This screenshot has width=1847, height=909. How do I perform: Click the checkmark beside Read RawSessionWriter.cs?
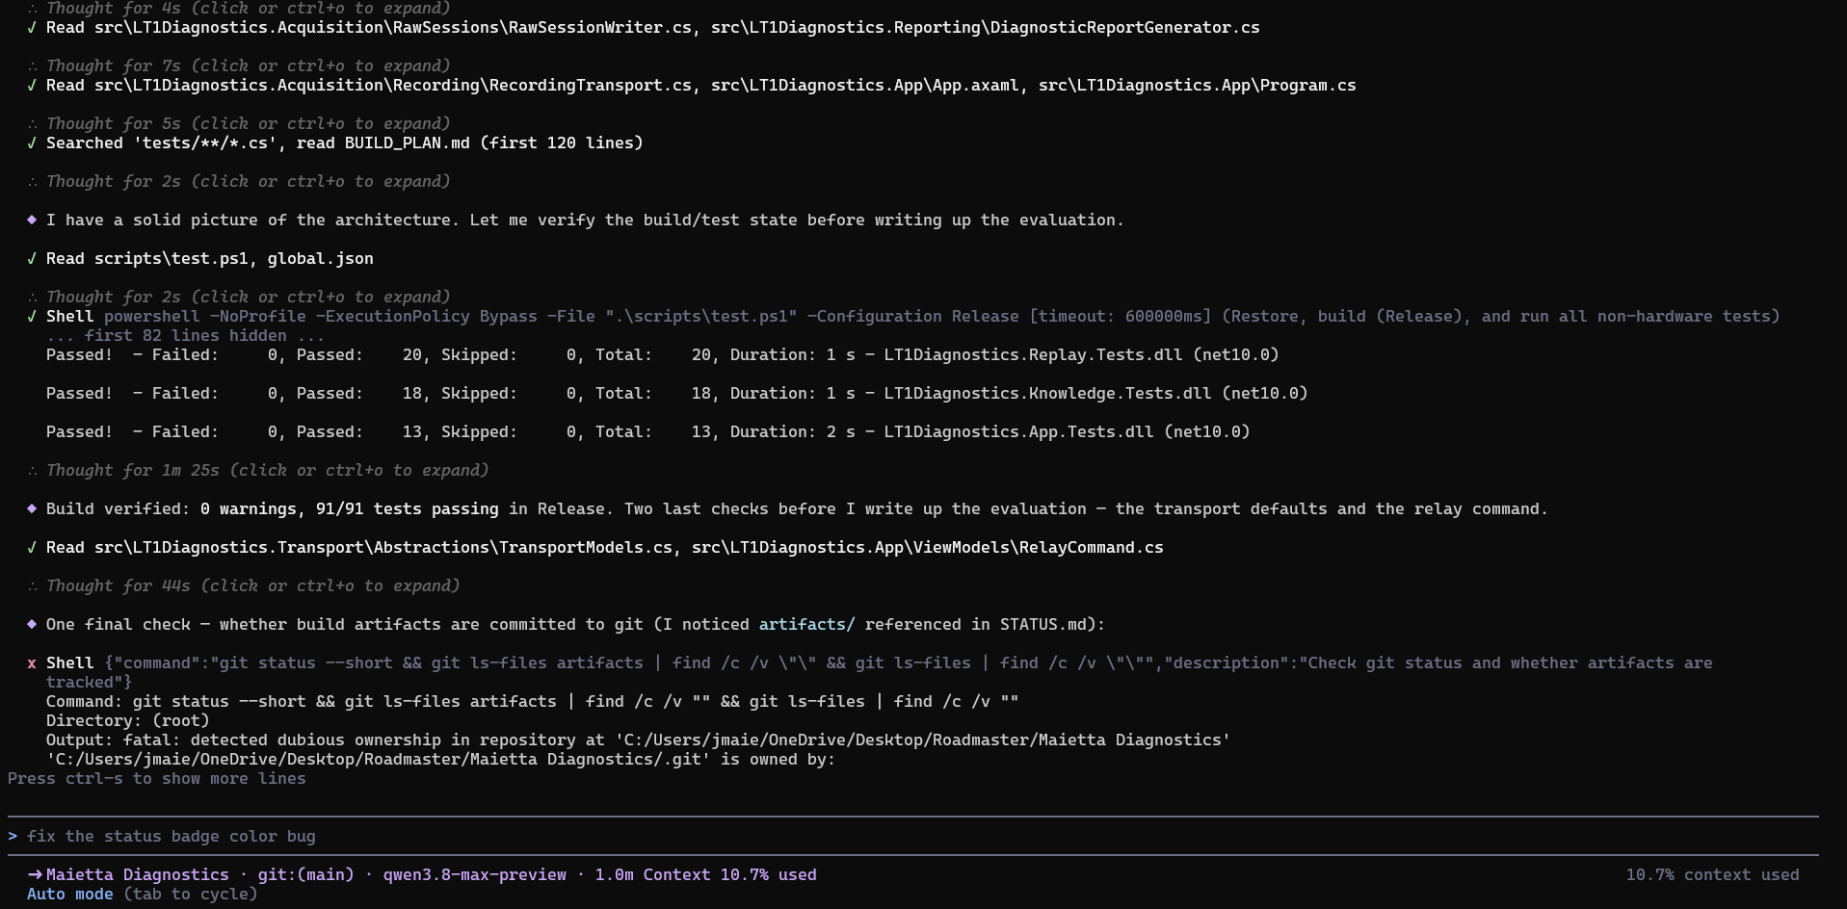(x=32, y=27)
